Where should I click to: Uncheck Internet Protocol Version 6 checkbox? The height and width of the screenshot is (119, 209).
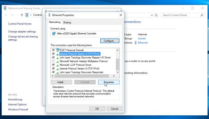click(x=53, y=69)
